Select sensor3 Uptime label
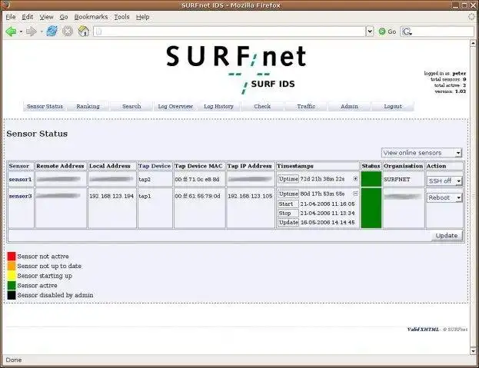This screenshot has height=368, width=479. pyautogui.click(x=288, y=194)
